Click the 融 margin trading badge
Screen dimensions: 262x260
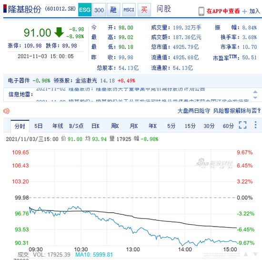[x=113, y=10]
